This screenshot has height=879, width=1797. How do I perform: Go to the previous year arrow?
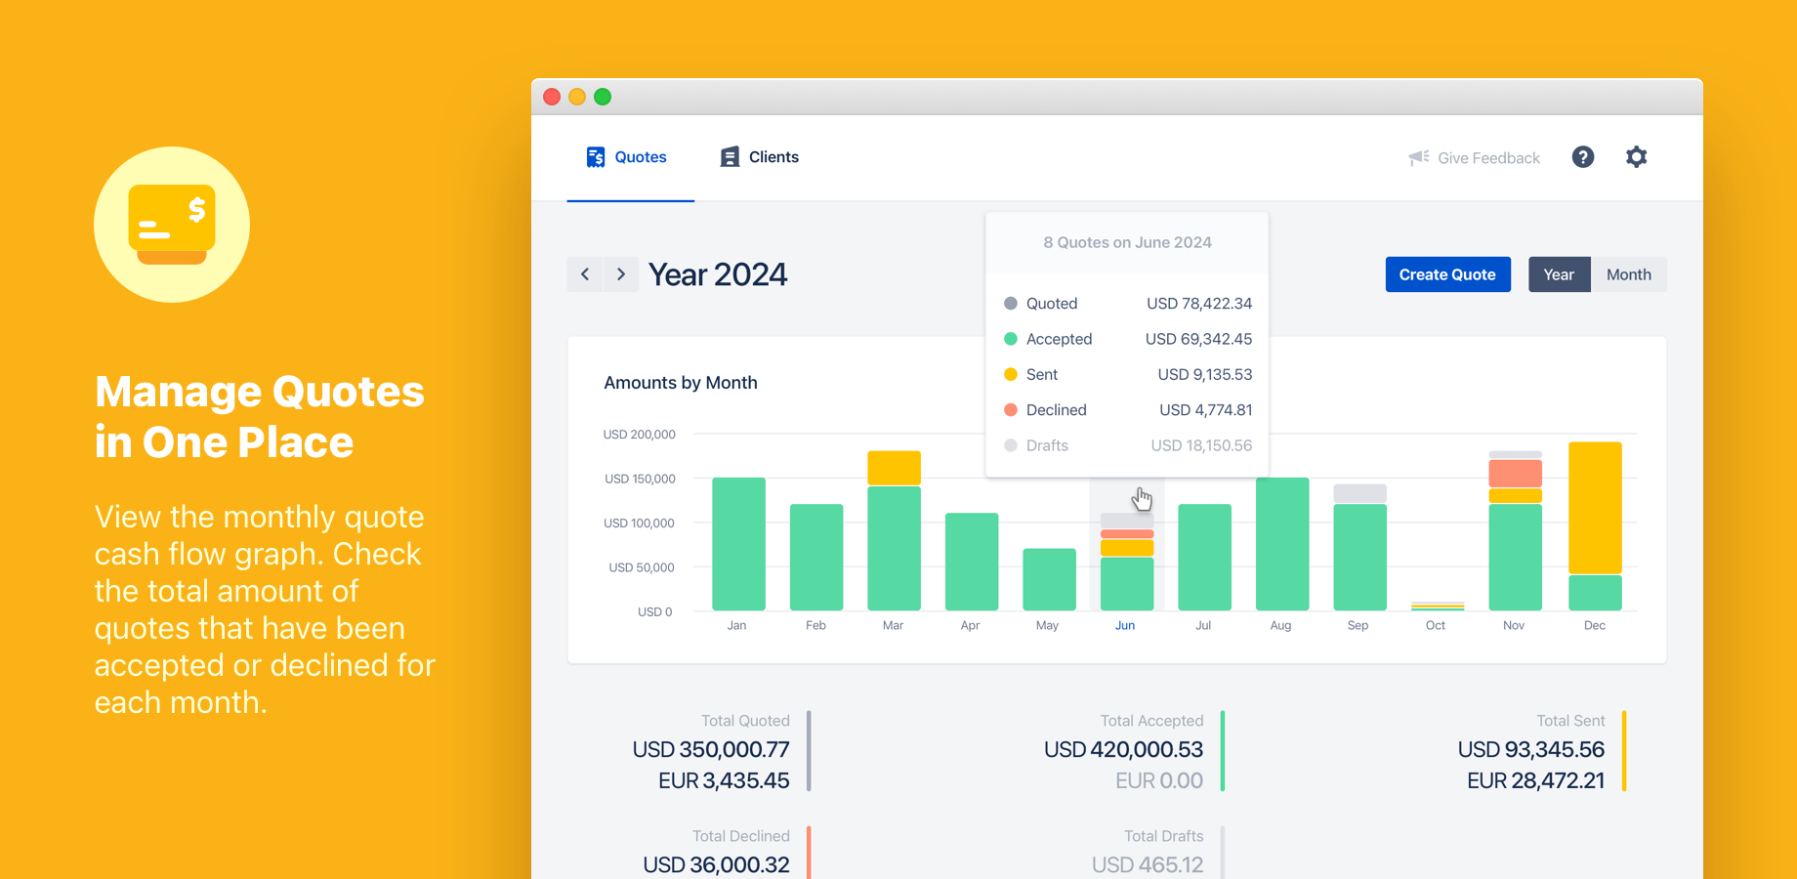click(x=585, y=274)
